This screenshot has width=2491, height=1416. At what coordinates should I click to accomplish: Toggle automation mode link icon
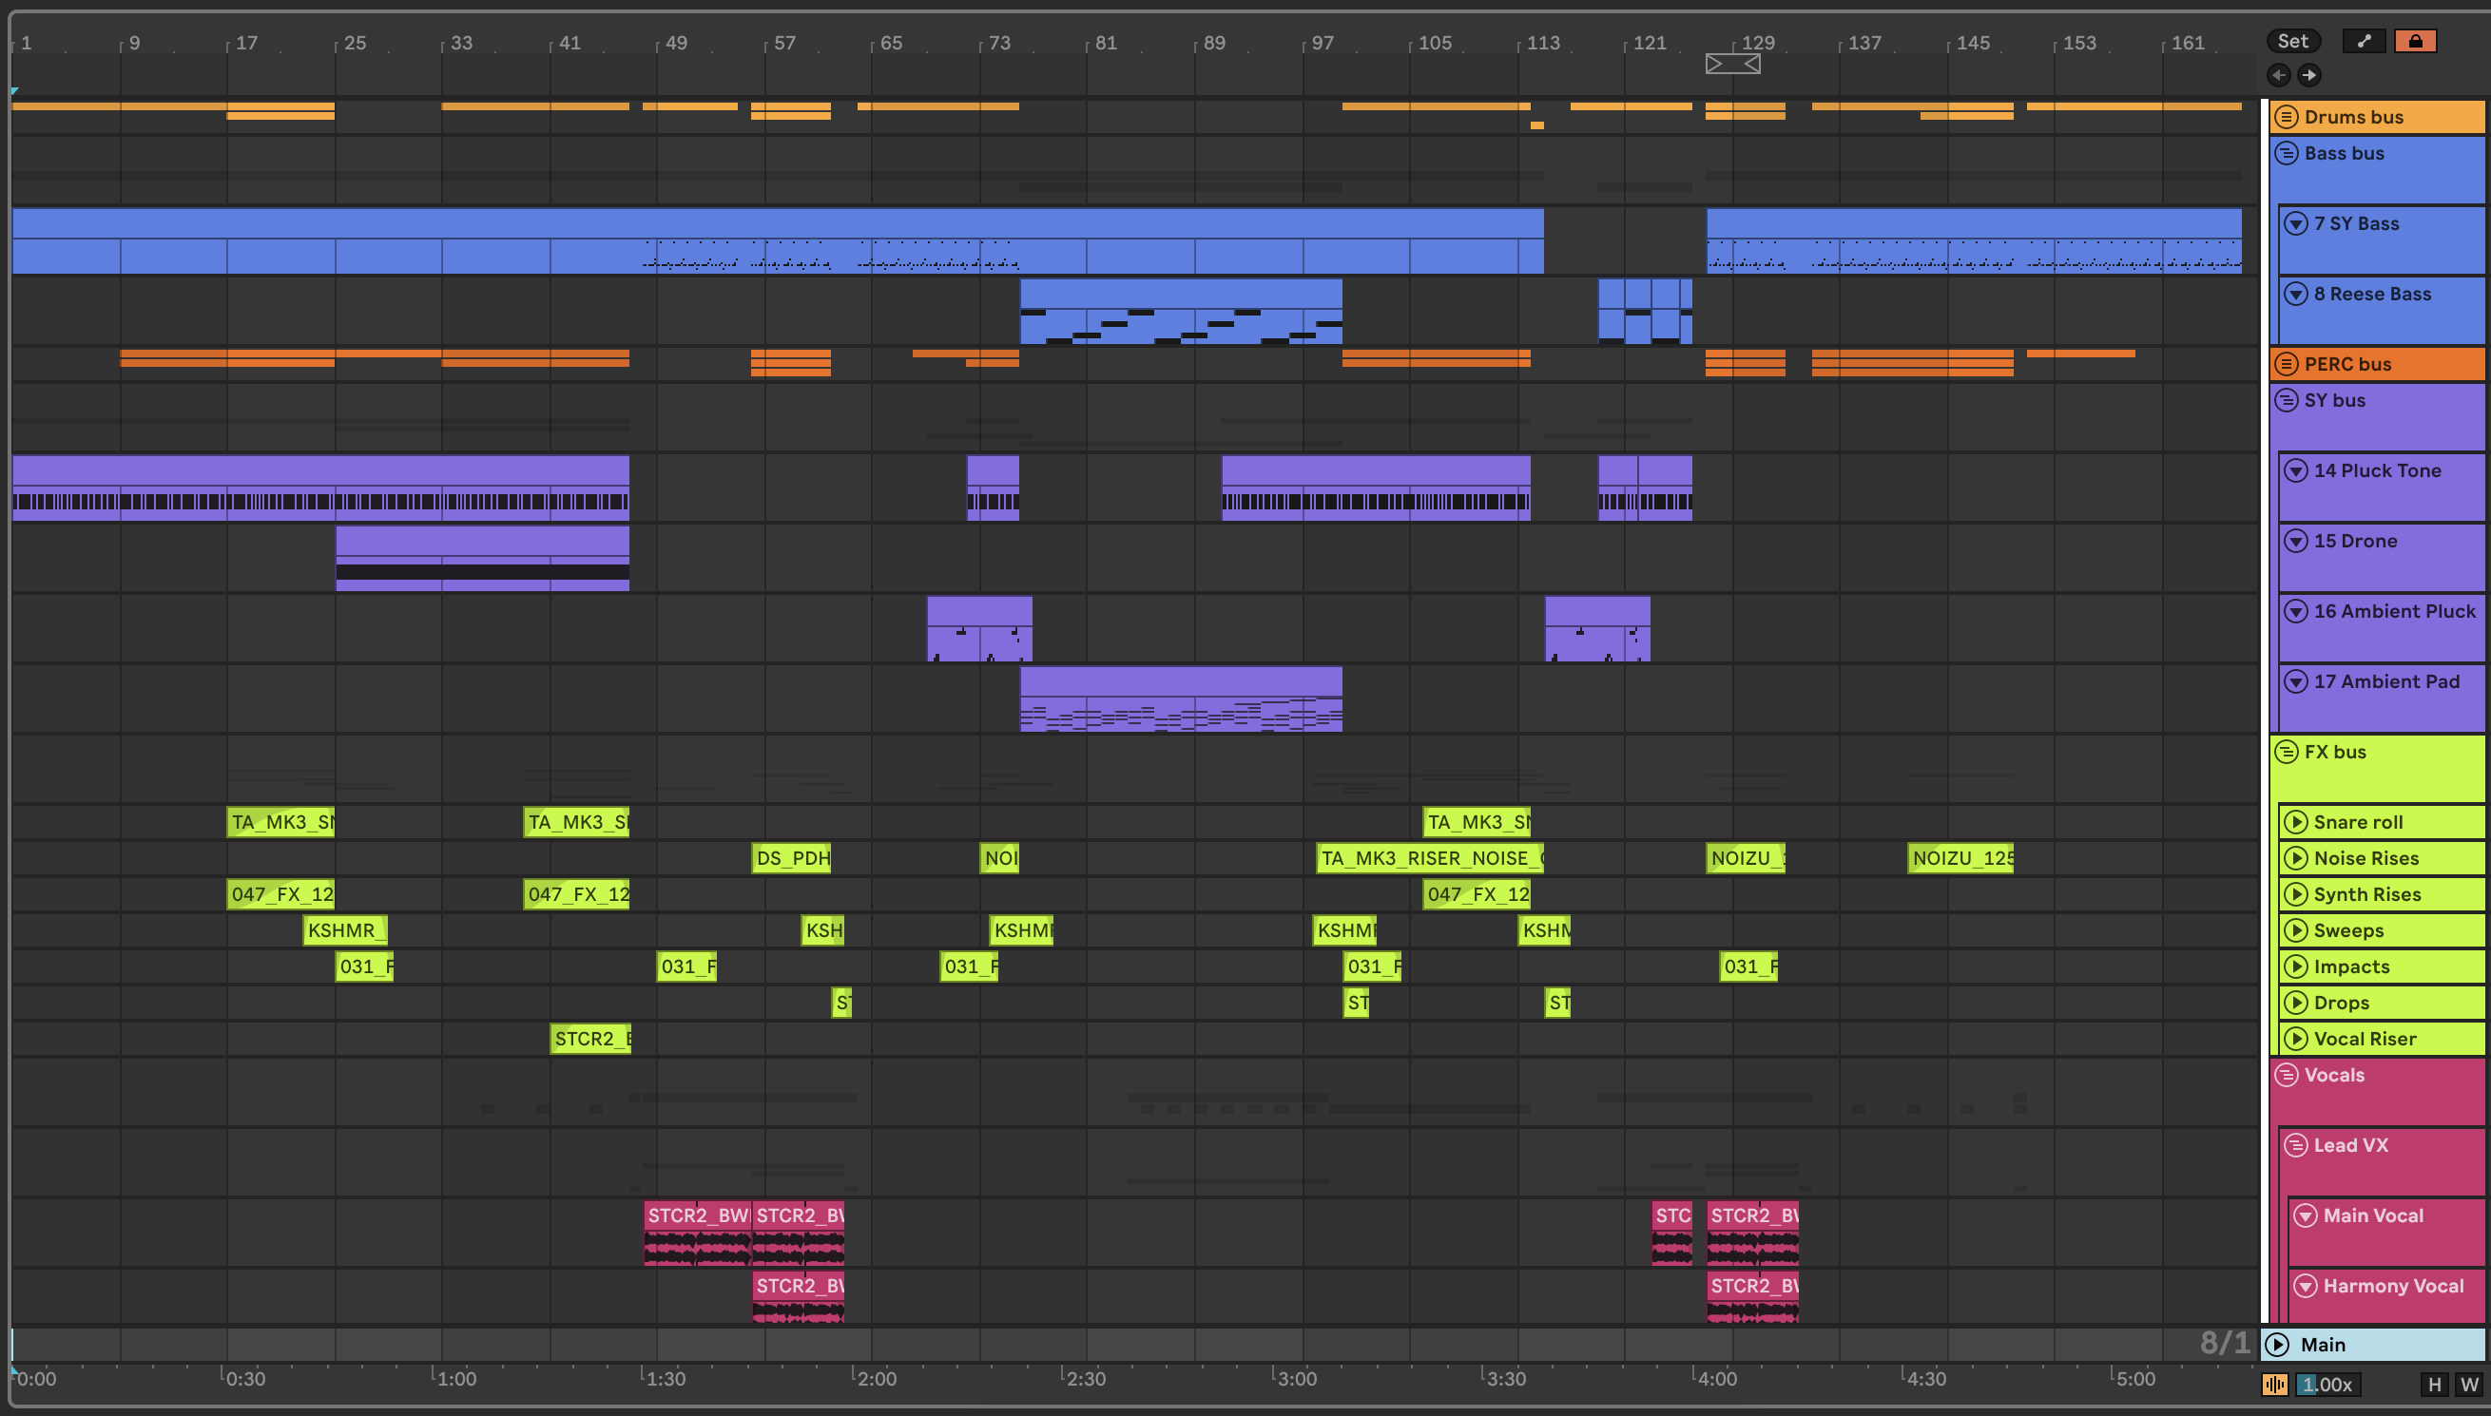pyautogui.click(x=2364, y=41)
